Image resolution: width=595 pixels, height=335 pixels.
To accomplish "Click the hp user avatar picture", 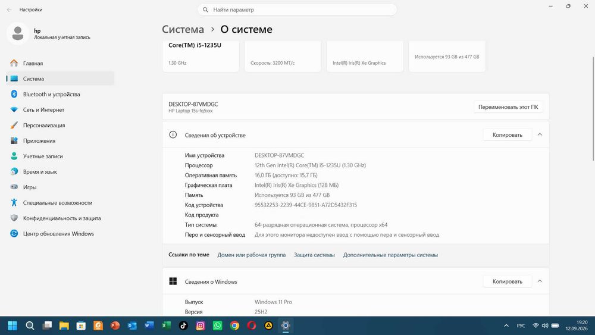I will (x=17, y=33).
